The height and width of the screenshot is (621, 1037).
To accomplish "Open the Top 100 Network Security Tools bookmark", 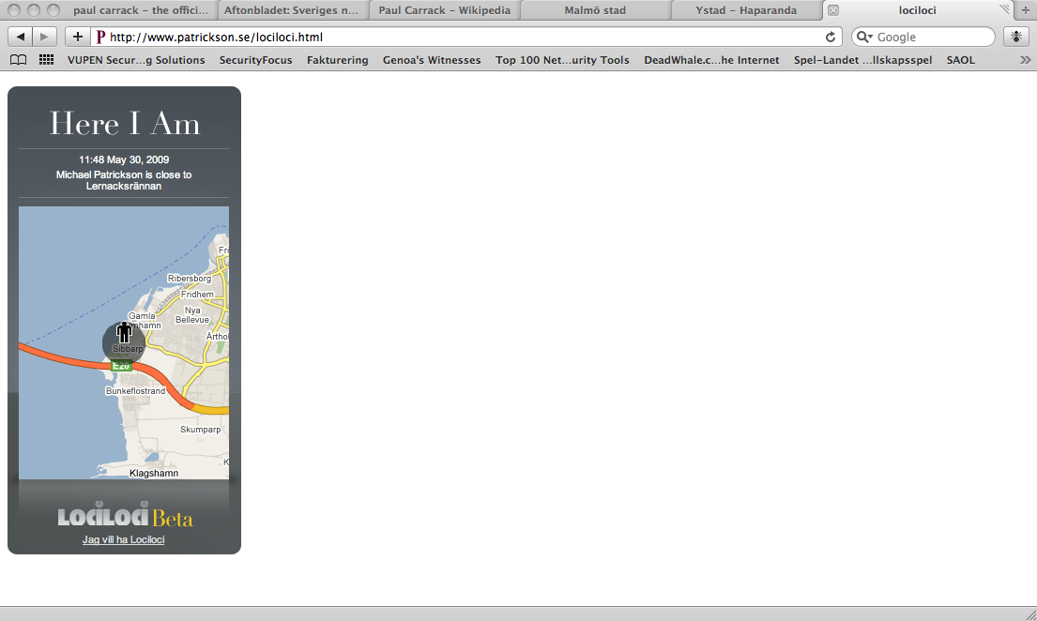I will [562, 60].
